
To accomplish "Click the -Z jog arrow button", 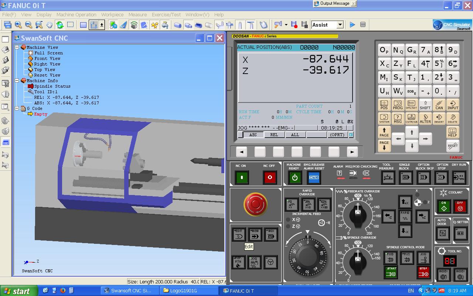I will coord(388,216).
